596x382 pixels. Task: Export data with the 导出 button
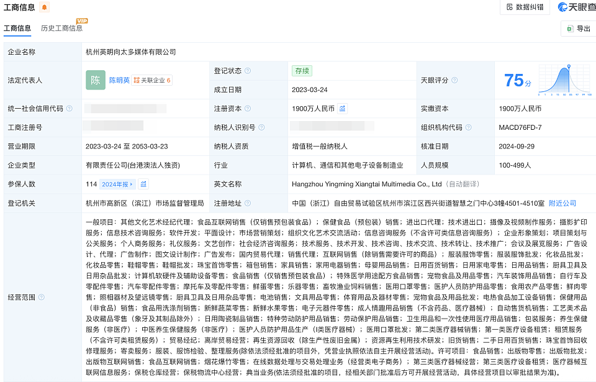(x=579, y=29)
